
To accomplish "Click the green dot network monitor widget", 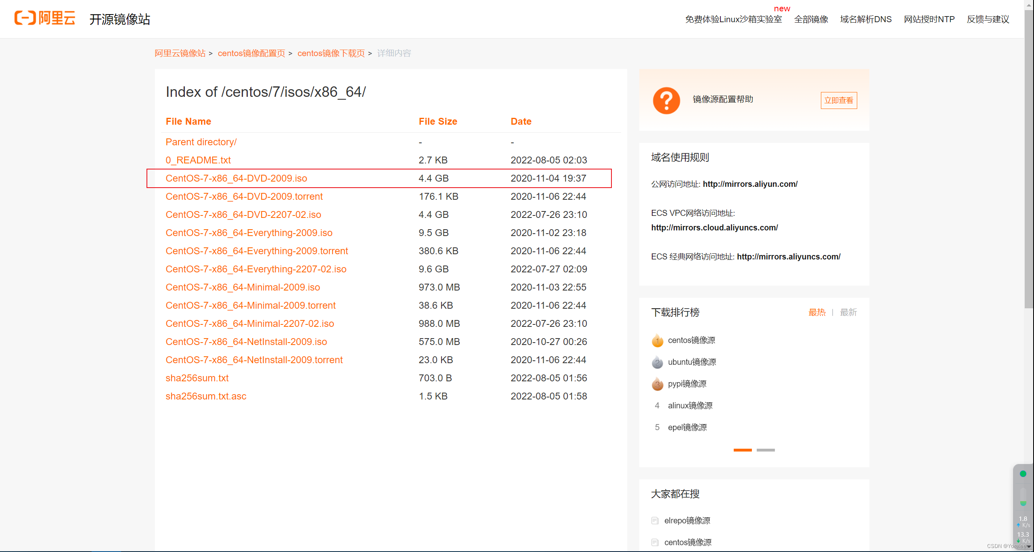I will coord(1023,474).
